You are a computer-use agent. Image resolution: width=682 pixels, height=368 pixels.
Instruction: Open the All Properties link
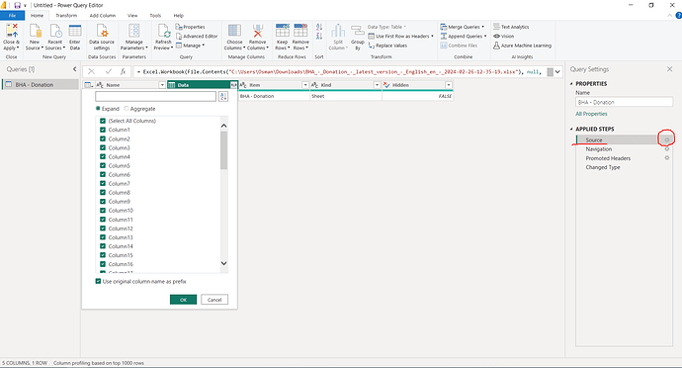(591, 114)
